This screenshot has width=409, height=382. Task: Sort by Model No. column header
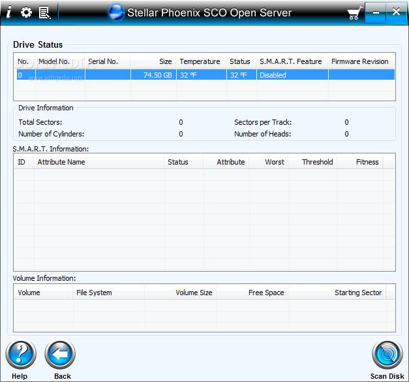60,61
